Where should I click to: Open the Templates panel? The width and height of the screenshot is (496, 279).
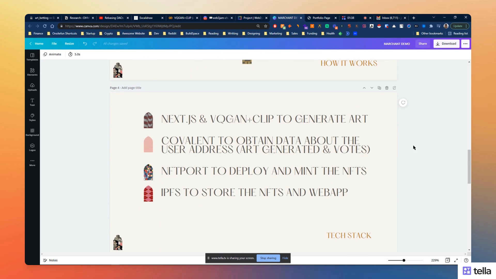click(x=32, y=57)
